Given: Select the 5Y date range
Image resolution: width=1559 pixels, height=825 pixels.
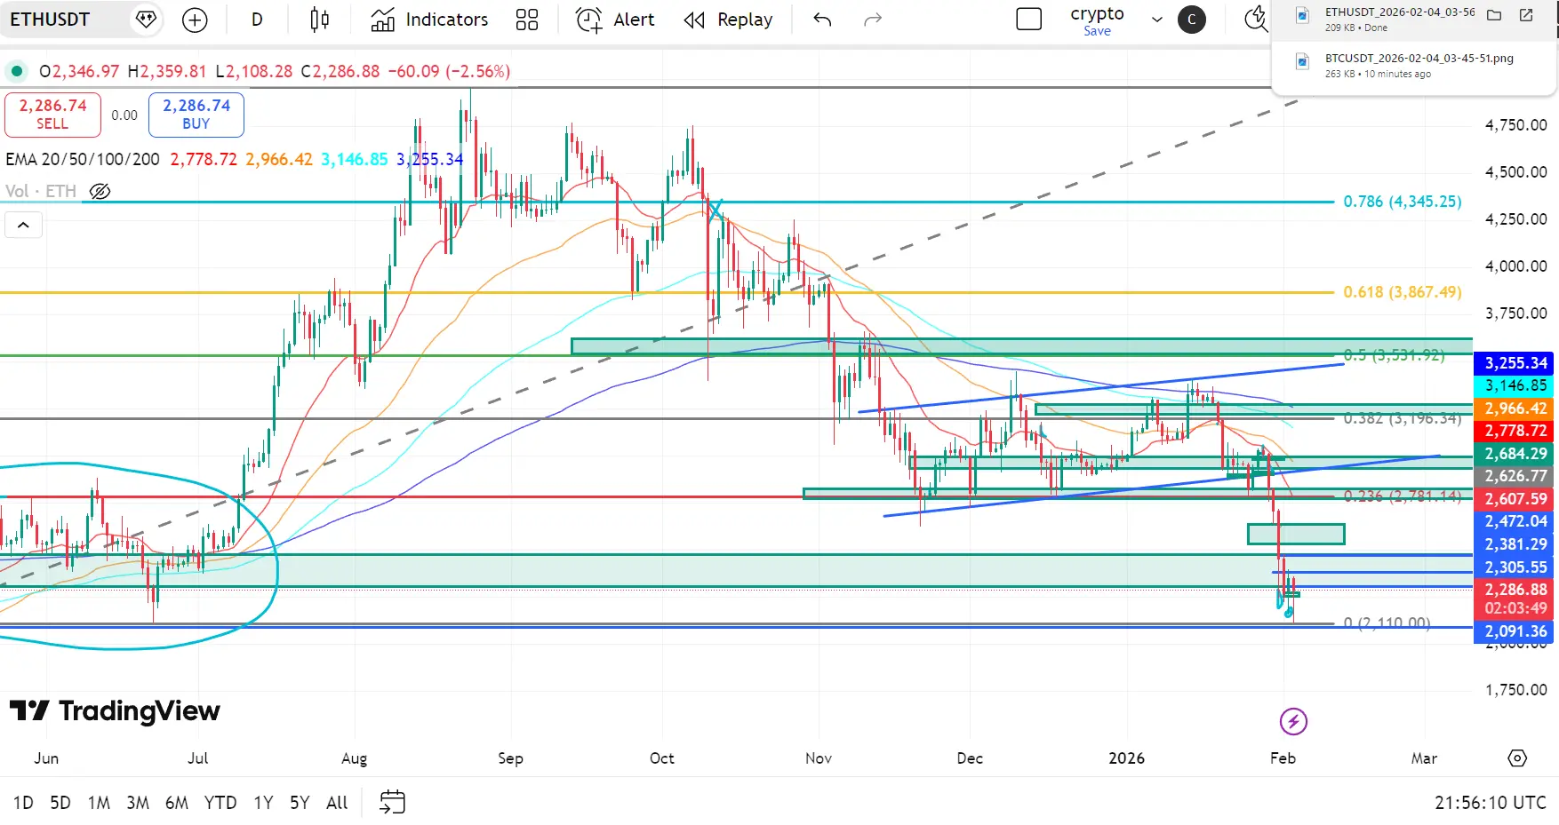Looking at the screenshot, I should pos(300,803).
